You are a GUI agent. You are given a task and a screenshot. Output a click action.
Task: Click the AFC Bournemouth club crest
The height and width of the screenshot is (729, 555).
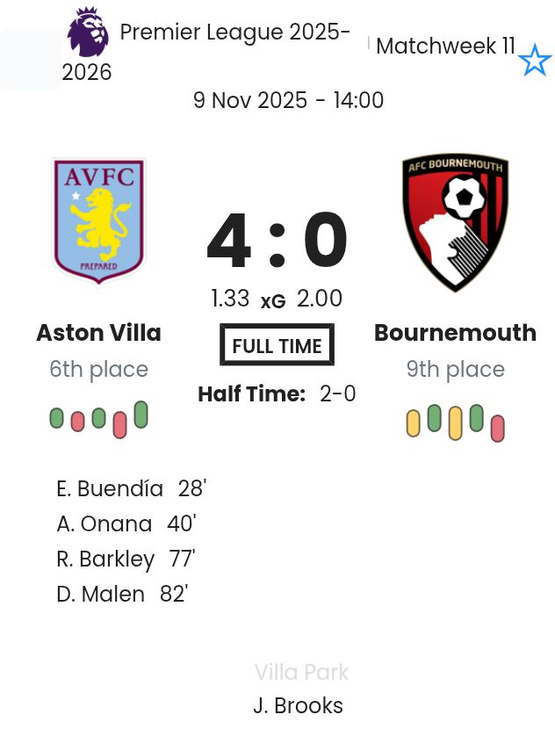pos(455,223)
